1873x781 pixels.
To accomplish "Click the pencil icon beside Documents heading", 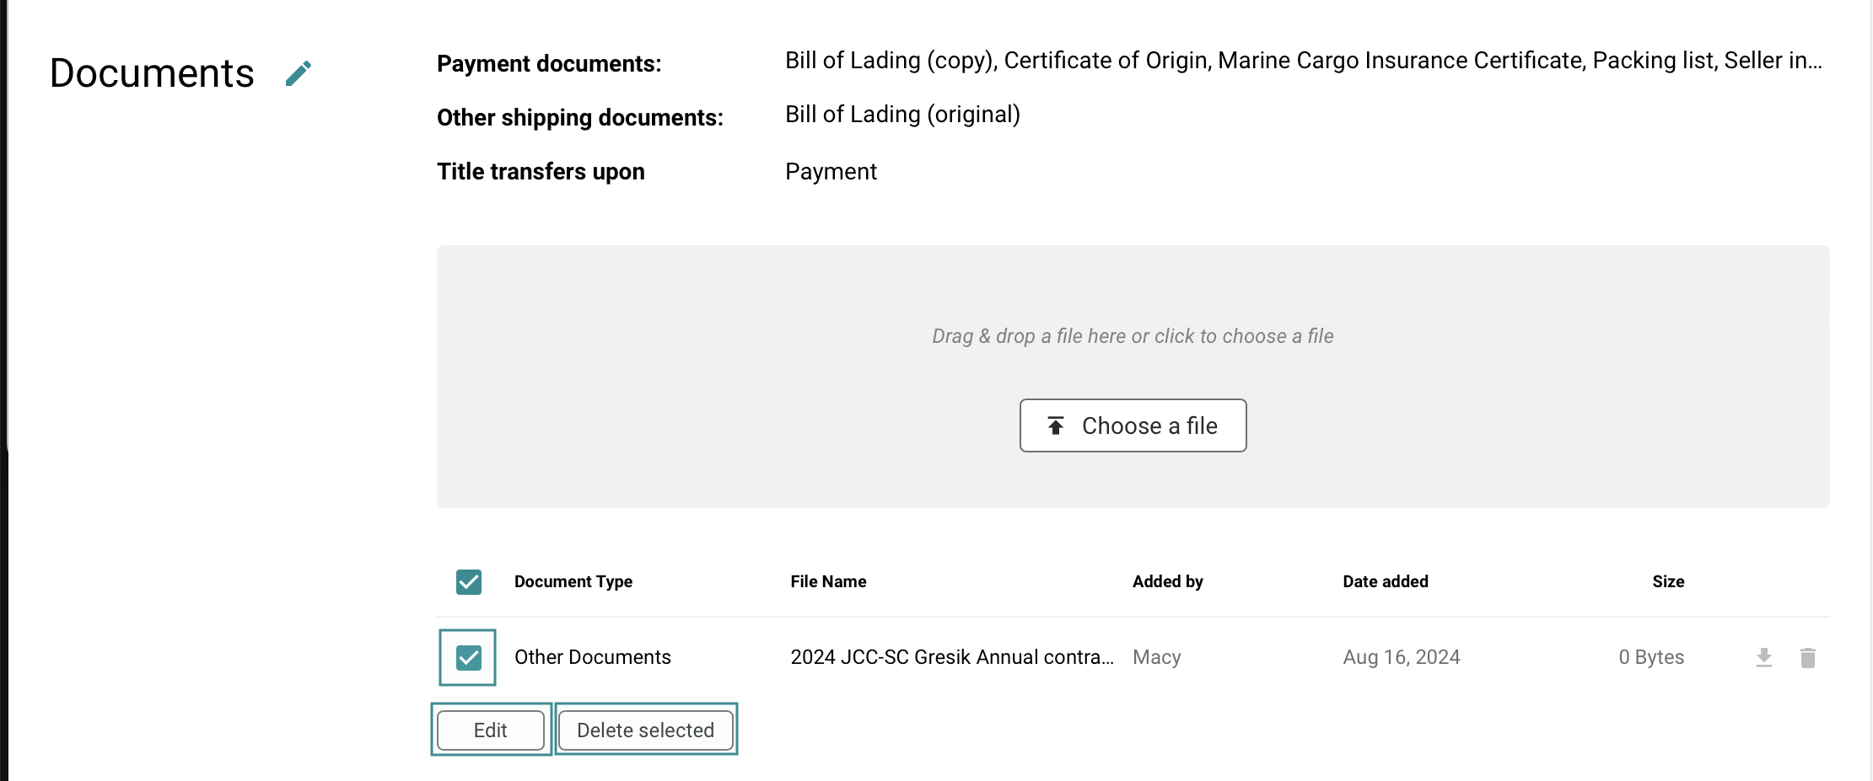I will [x=299, y=73].
